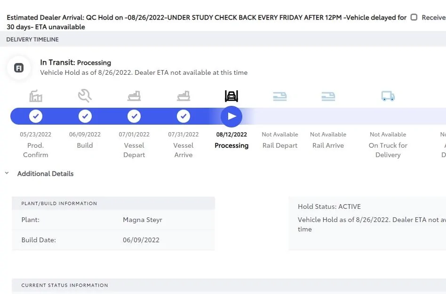446x294 pixels.
Task: Click the checkmark marker for 07/01/2022 Vessel Depart
Action: coord(134,116)
